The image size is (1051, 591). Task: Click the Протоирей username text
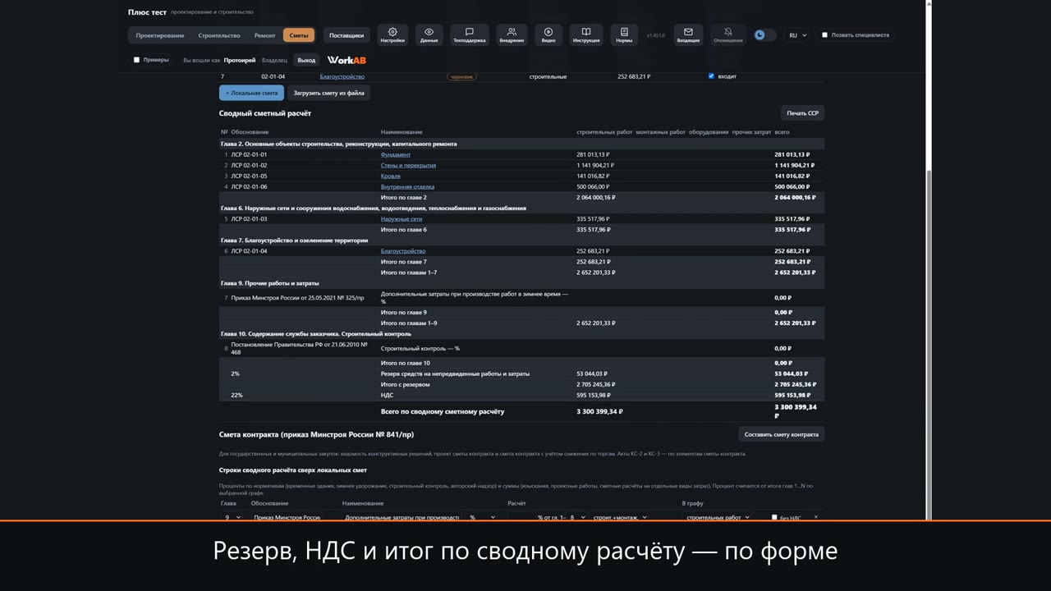[240, 60]
